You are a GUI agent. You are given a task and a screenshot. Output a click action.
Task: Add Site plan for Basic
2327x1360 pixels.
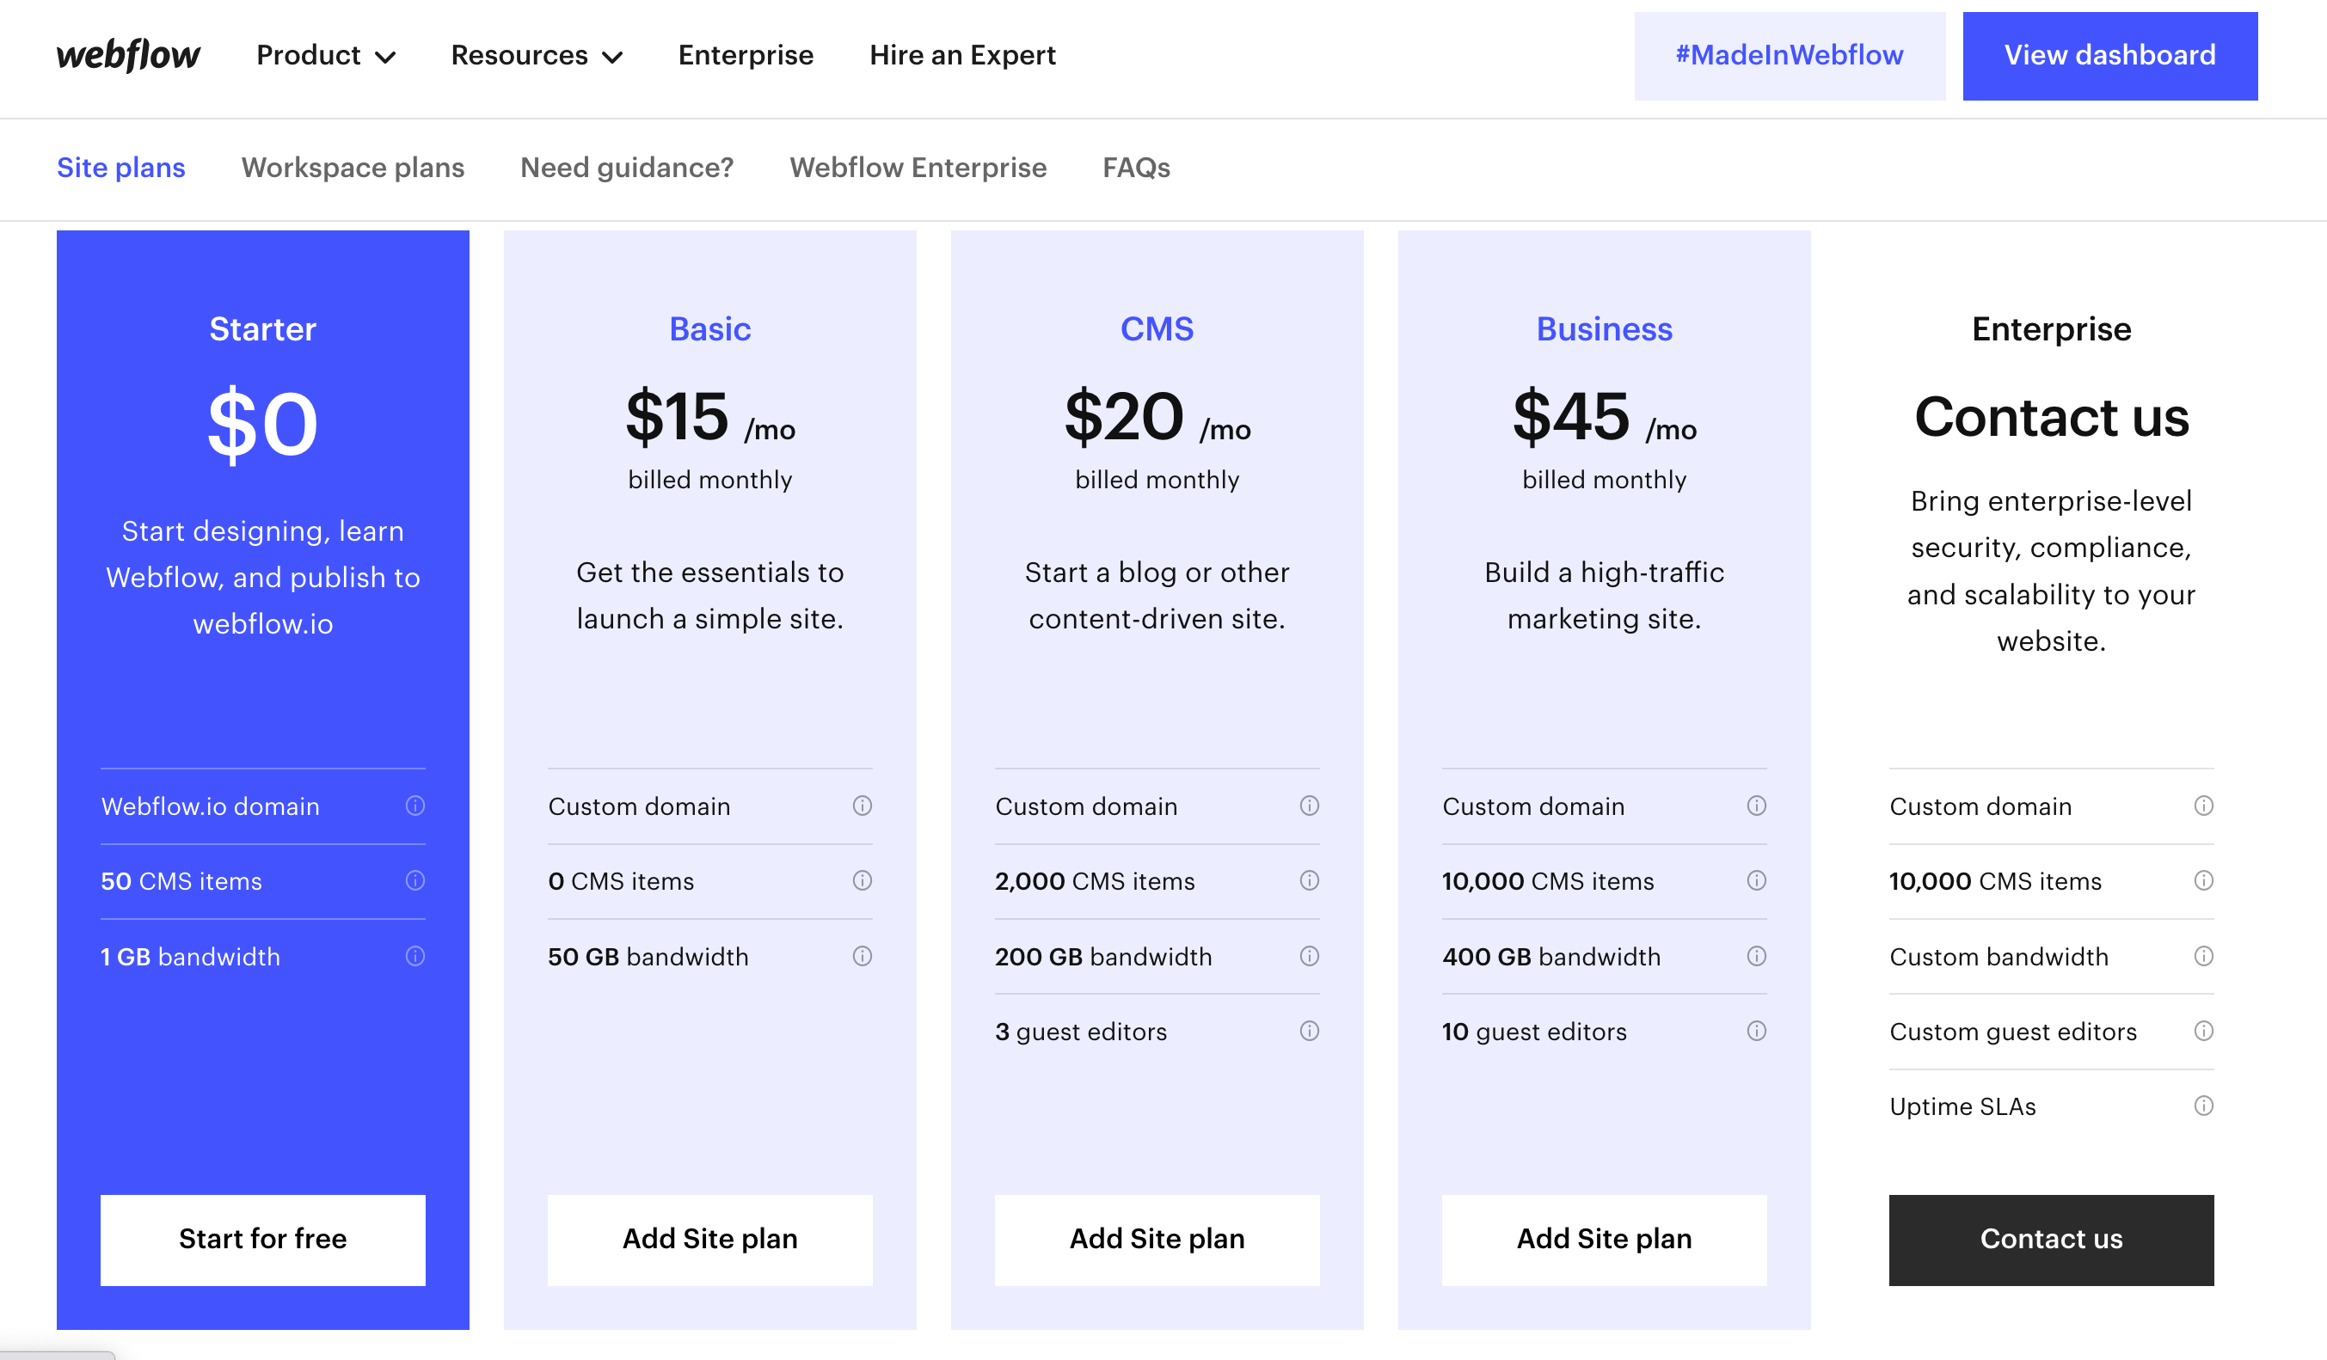tap(710, 1239)
